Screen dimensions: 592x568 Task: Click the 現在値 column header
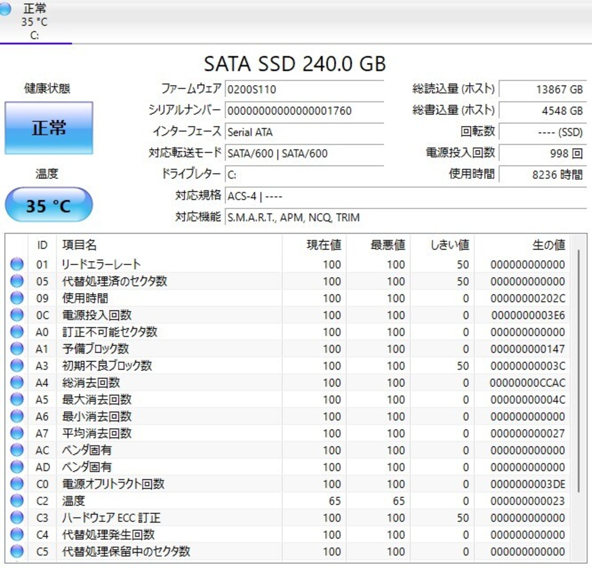tap(323, 245)
